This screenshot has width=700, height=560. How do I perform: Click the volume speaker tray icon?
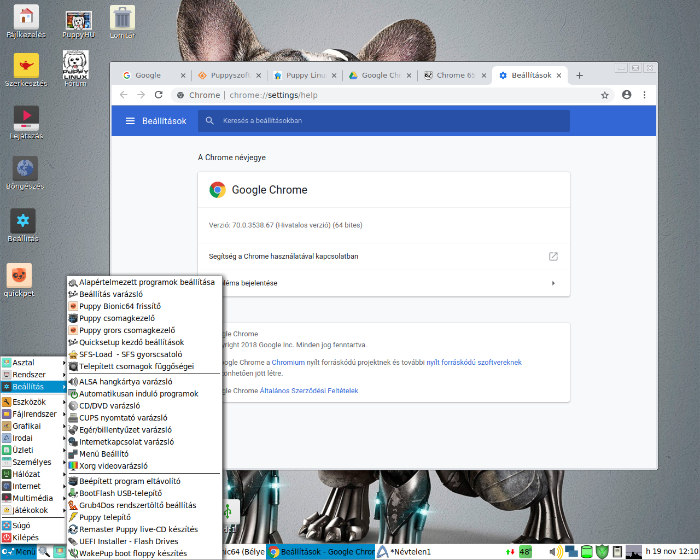point(555,552)
